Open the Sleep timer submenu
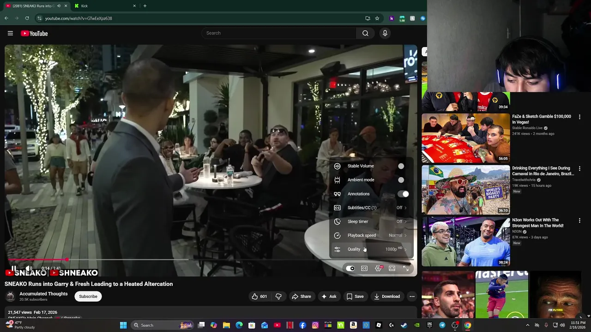 pos(371,221)
